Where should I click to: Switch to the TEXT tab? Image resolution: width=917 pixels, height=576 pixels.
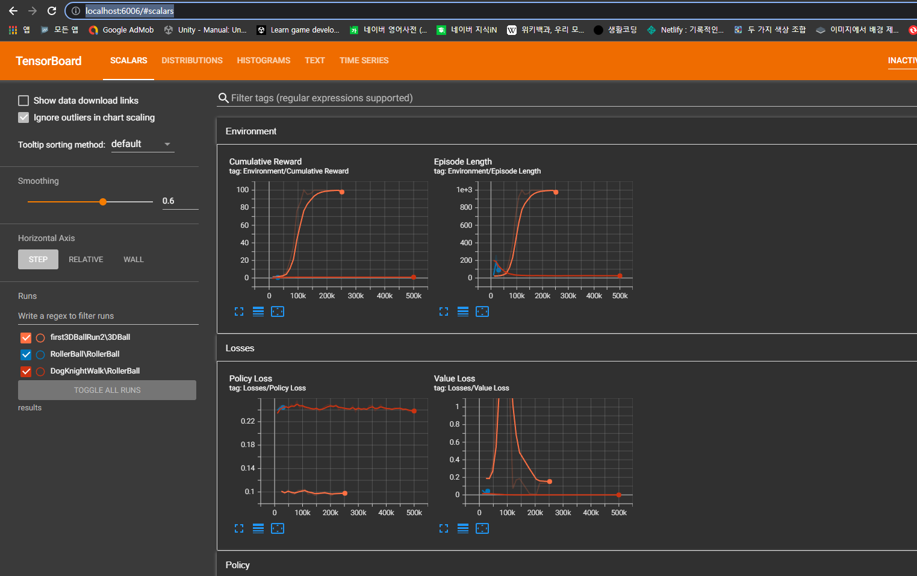point(315,60)
